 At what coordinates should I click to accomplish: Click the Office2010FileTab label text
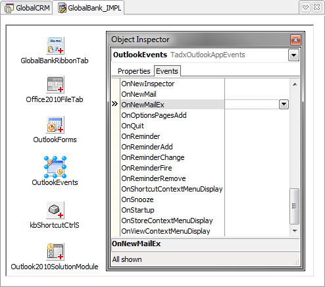55,99
